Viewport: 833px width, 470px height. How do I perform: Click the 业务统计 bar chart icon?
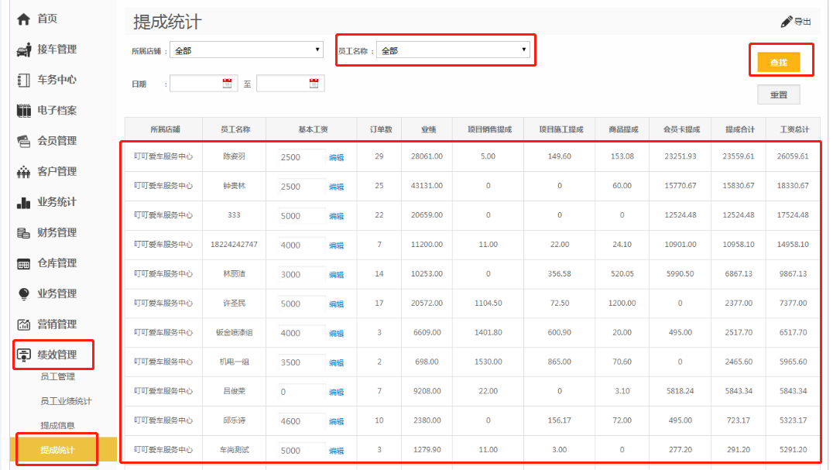[24, 202]
